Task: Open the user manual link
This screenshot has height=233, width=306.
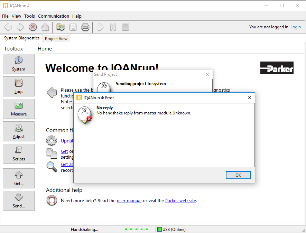Action: coord(129,201)
